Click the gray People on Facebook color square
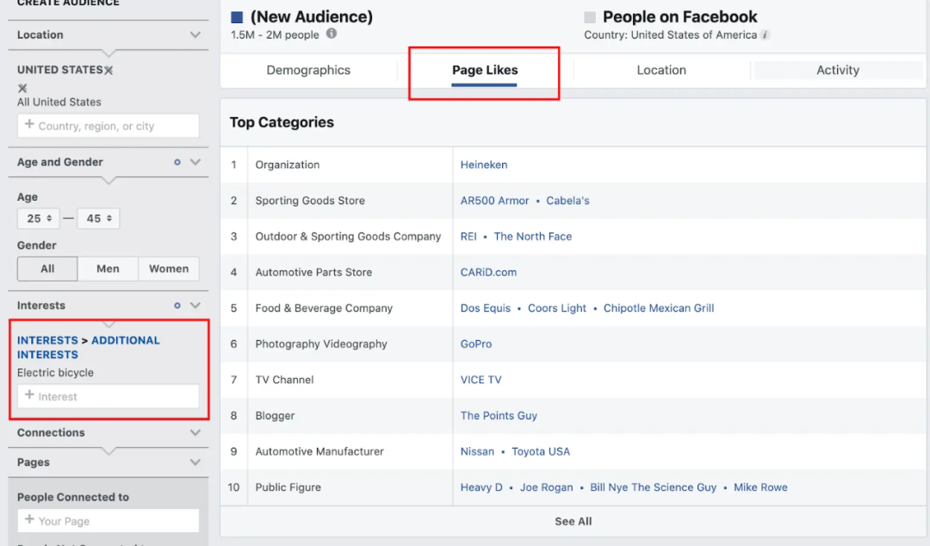930x546 pixels. pyautogui.click(x=590, y=17)
